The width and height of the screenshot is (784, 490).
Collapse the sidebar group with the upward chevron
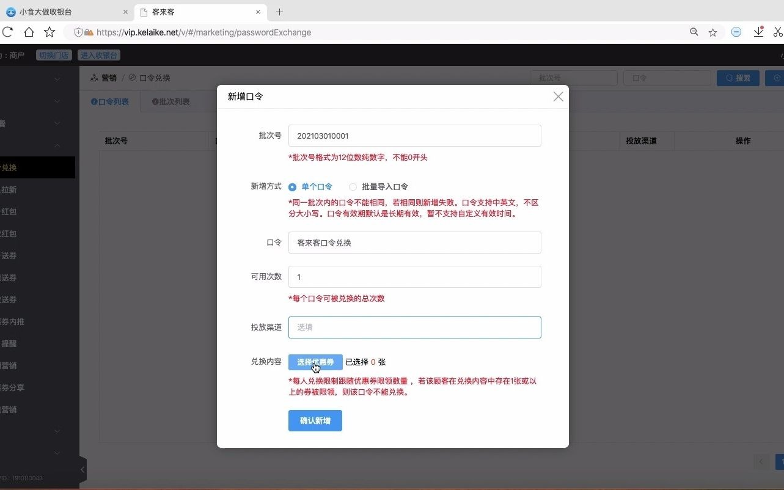point(57,145)
